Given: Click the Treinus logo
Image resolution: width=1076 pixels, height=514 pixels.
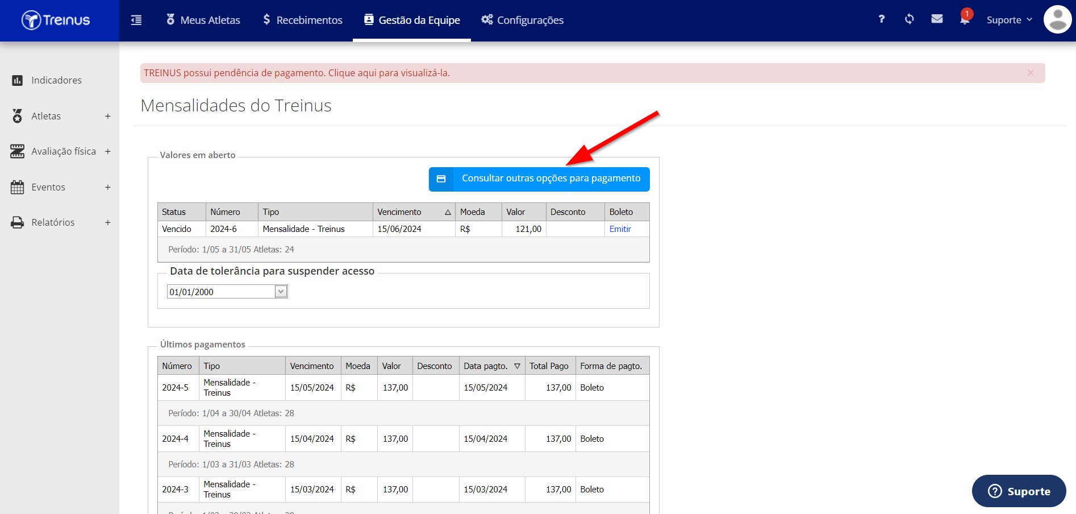Looking at the screenshot, I should click(x=56, y=20).
